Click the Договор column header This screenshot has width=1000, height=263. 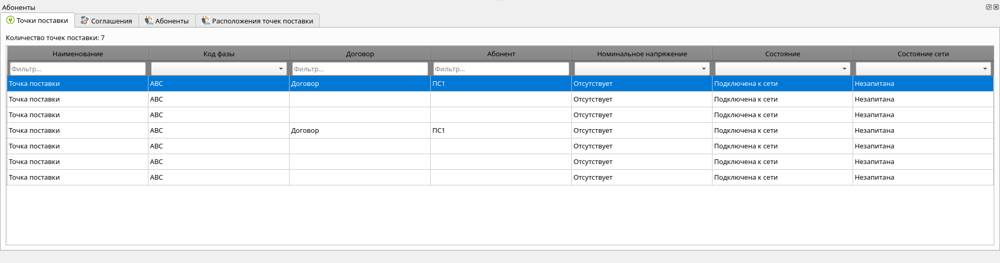pos(360,54)
